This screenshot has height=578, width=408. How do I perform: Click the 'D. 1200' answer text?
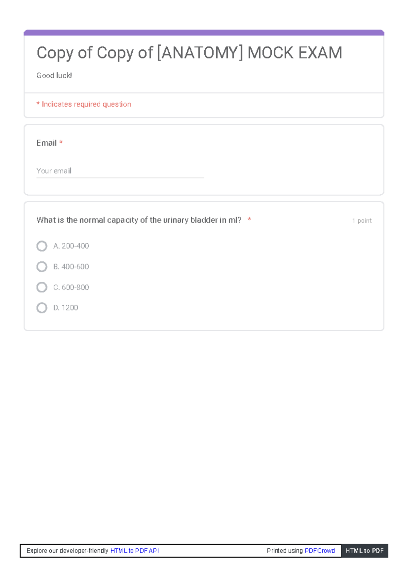[x=66, y=308]
